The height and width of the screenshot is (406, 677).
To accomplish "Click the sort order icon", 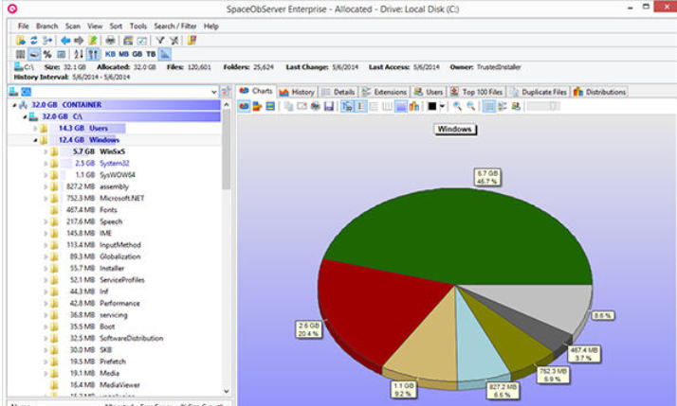I will coord(78,54).
